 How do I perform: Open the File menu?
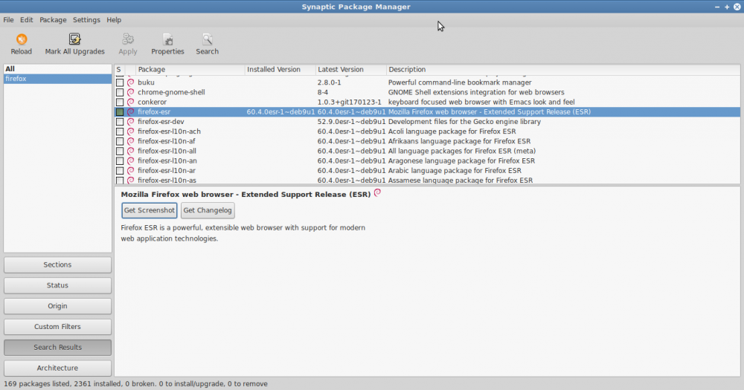click(8, 20)
